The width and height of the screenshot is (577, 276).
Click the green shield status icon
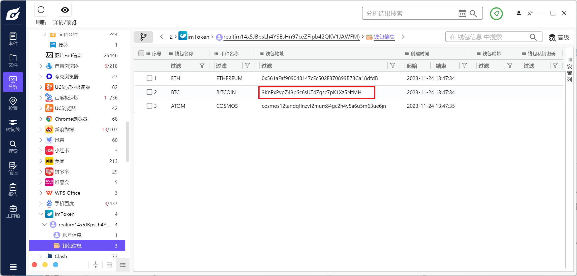click(x=496, y=13)
